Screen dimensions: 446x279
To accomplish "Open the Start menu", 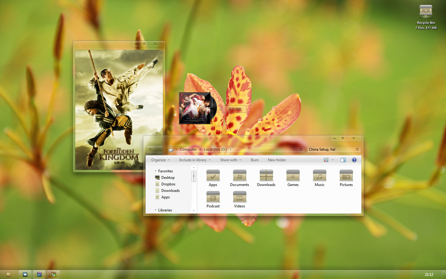I will 8,274.
